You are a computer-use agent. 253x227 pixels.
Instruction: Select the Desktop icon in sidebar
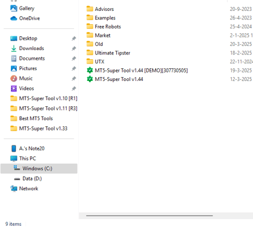pos(14,39)
